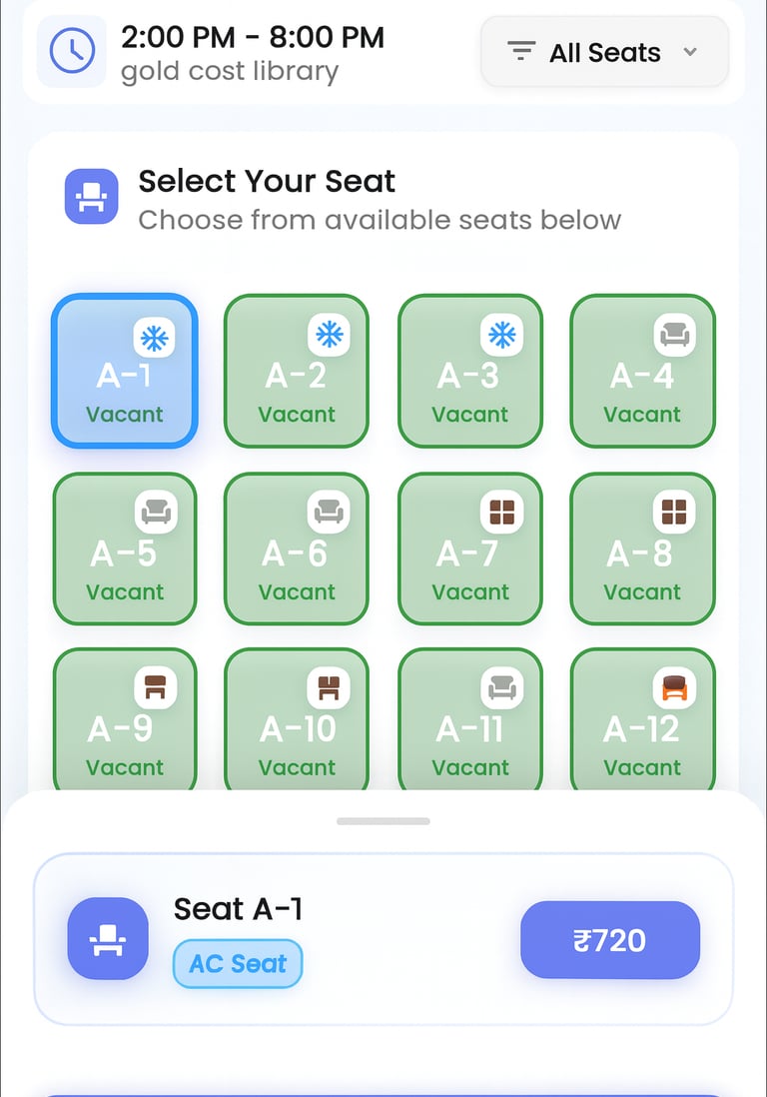Click the AC Seat label tag
The width and height of the screenshot is (767, 1097).
(237, 963)
